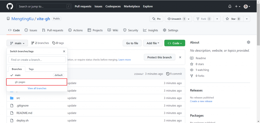260x123 pixels.
Task: Switch to the gh-pages branch
Action: coord(37,82)
